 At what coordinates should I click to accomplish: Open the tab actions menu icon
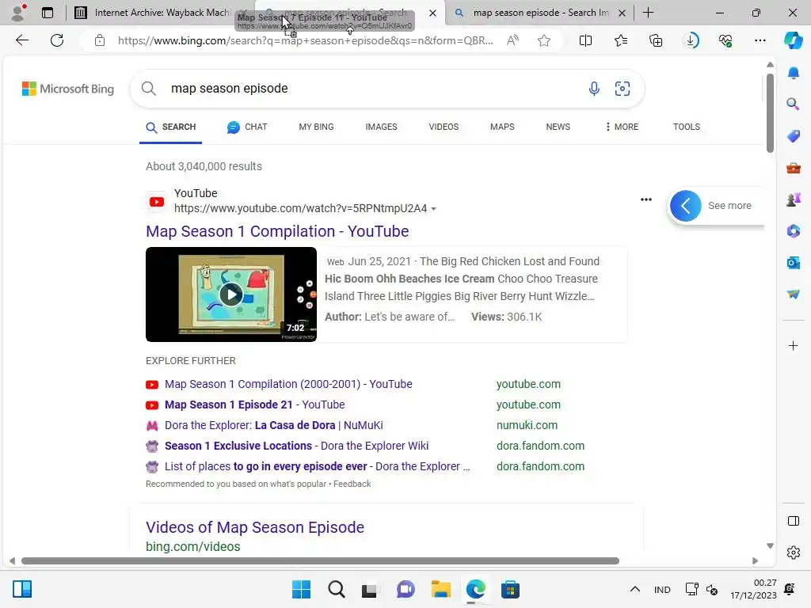pos(48,13)
